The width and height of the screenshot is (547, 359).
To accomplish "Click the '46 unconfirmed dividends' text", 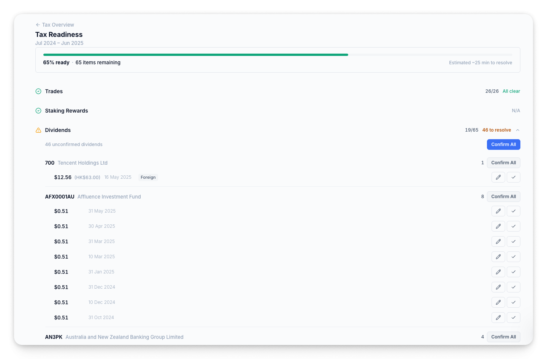I will pyautogui.click(x=74, y=145).
